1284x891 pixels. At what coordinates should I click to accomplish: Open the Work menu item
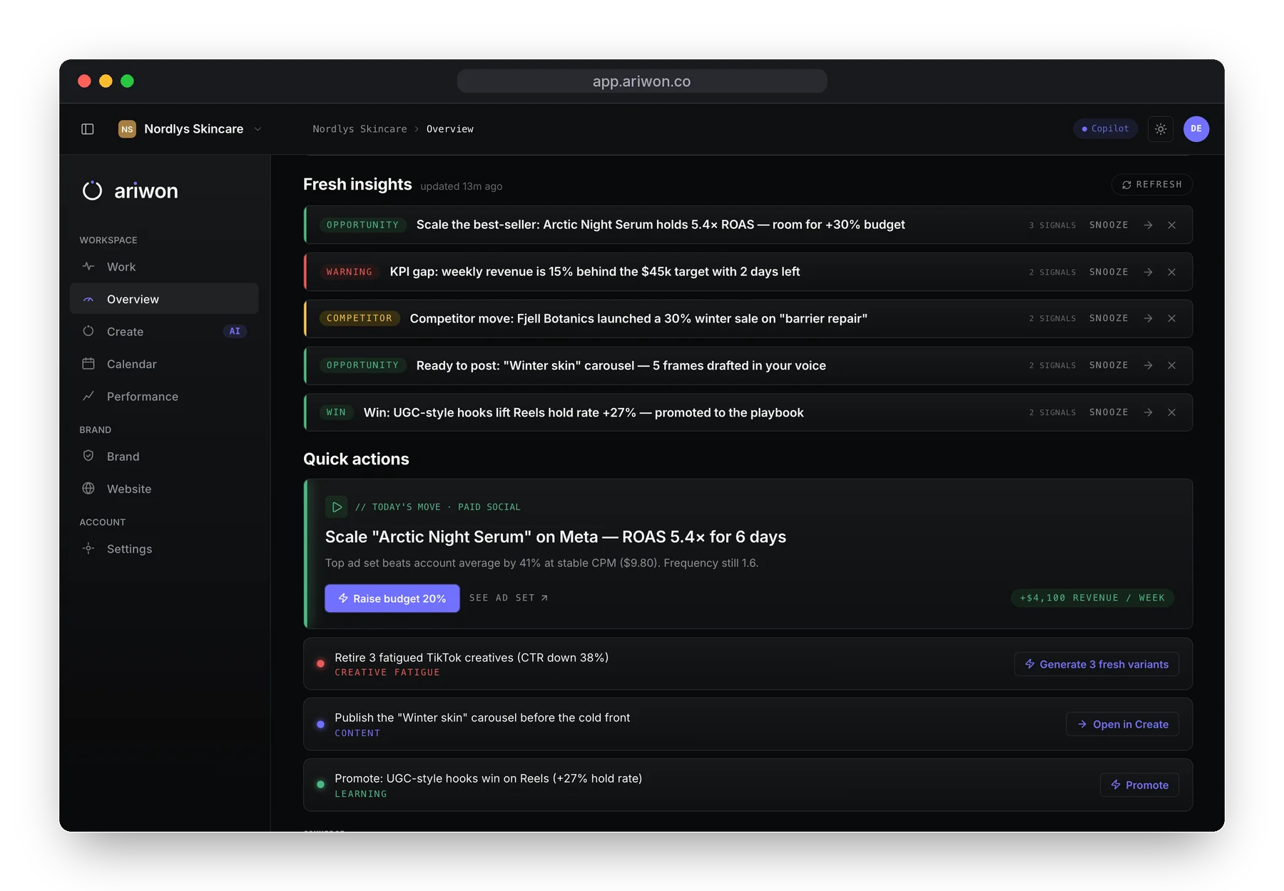tap(164, 267)
